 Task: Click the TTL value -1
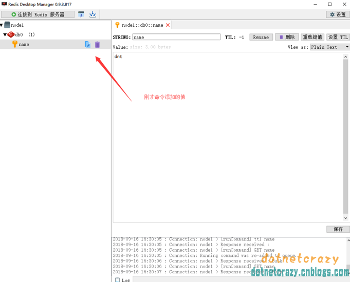241,37
